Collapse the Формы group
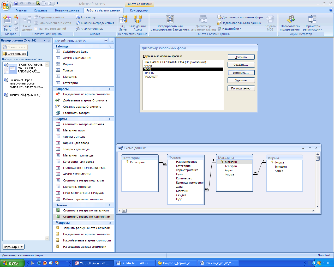Screen dimensions: 334x267 pyautogui.click(x=110, y=119)
